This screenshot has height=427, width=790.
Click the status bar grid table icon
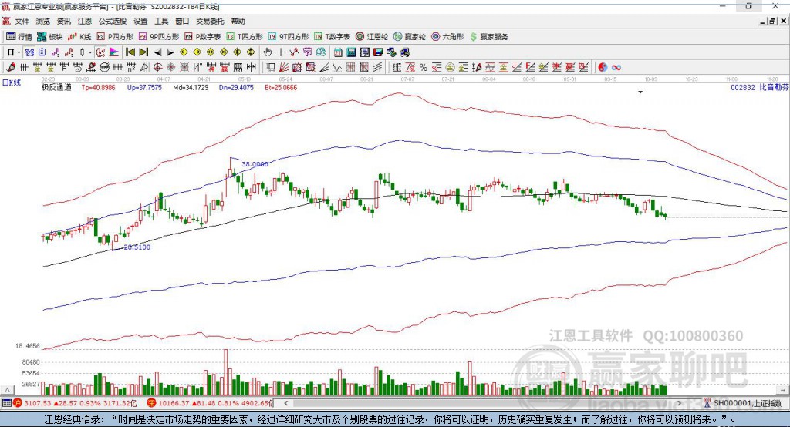(6, 403)
